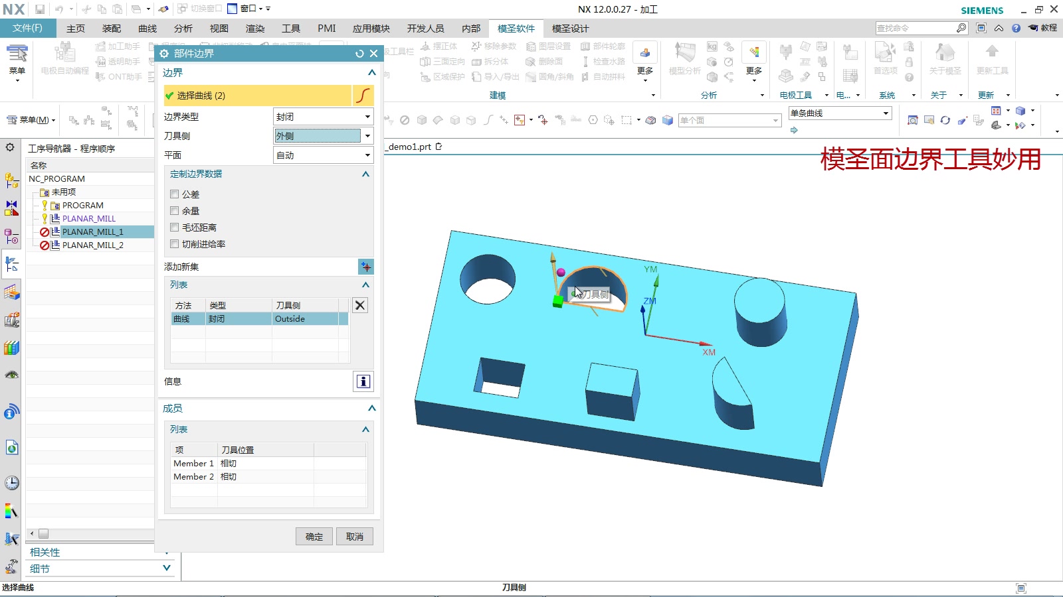Click the navigator horizontal scrollbar thumb

pyautogui.click(x=43, y=534)
